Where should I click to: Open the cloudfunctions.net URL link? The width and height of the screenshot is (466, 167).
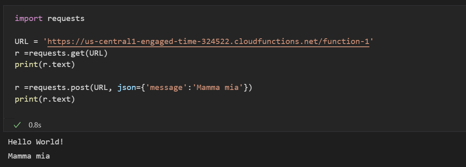(208, 42)
